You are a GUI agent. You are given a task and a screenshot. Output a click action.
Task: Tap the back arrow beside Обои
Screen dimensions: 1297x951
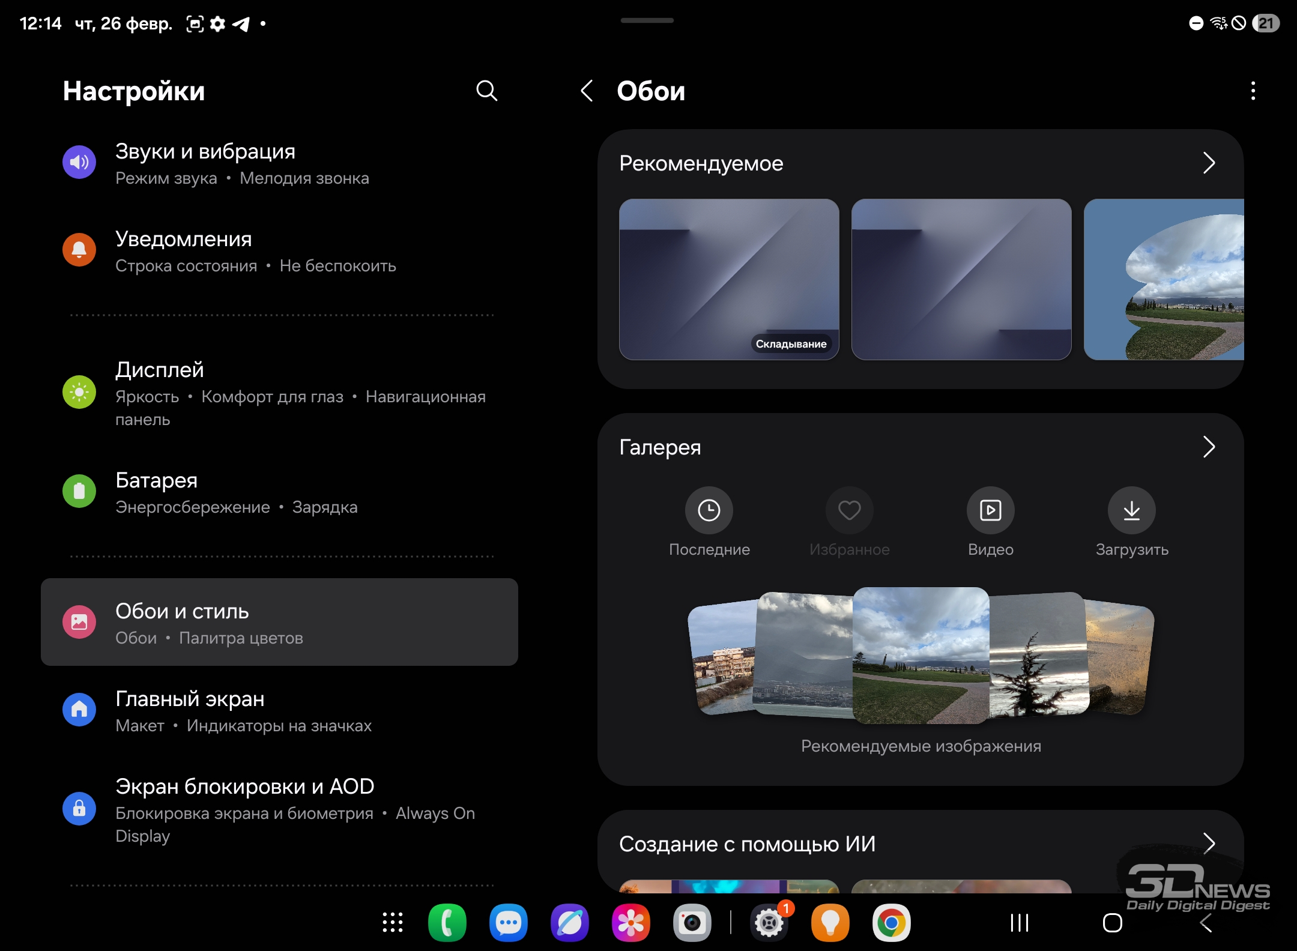587,91
